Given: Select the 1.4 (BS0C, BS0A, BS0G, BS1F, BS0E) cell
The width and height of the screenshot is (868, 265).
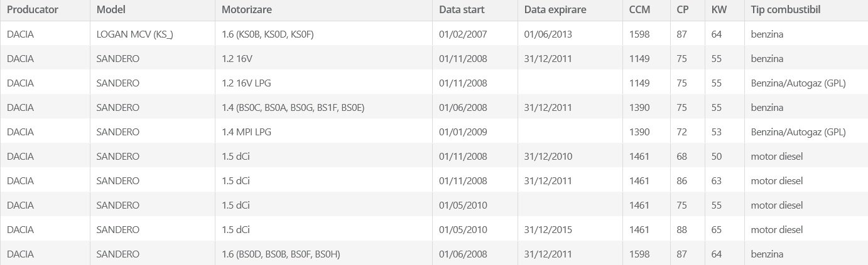Looking at the screenshot, I should 293,107.
